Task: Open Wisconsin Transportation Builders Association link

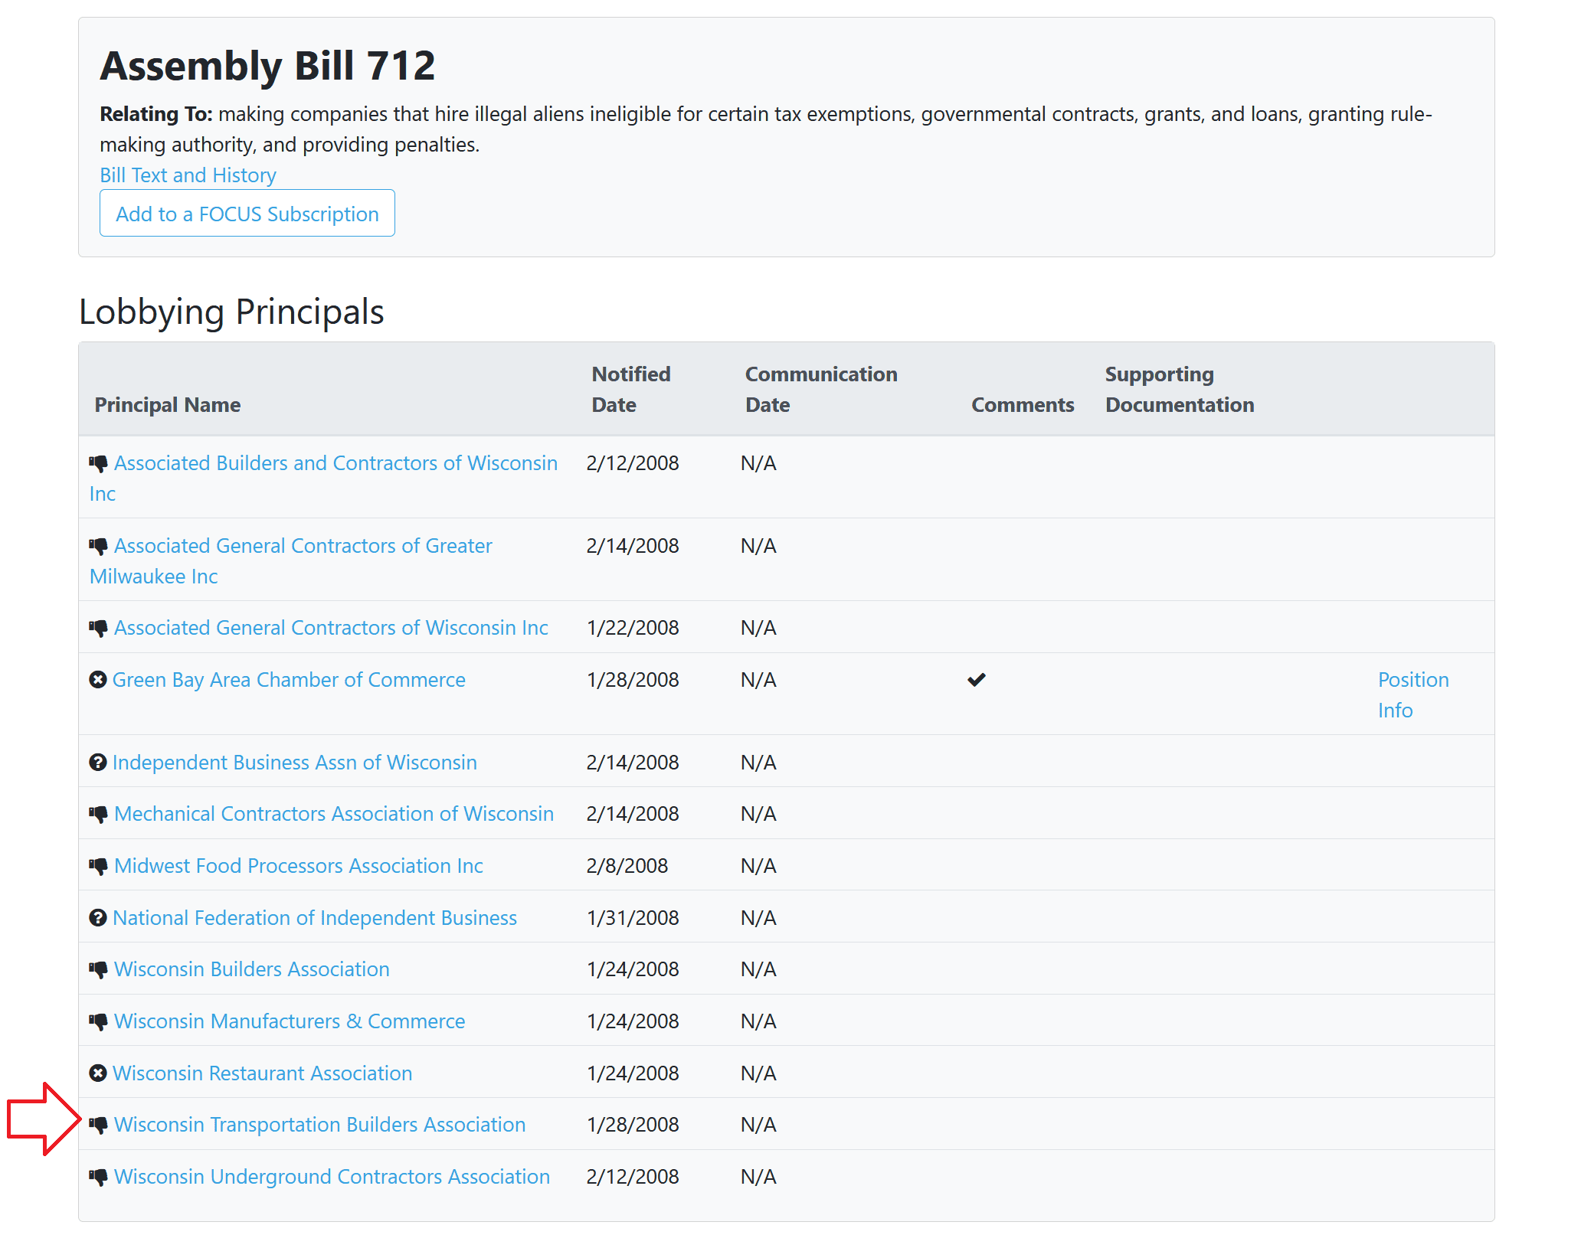Action: coord(320,1125)
